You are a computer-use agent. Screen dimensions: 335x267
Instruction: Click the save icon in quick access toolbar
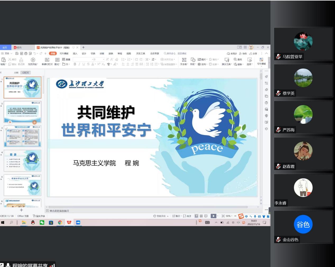[x=17, y=53]
